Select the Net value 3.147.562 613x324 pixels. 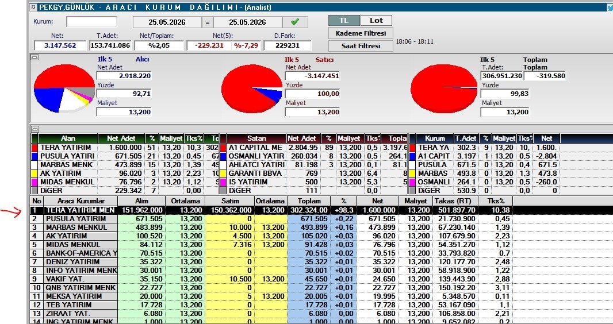60,45
